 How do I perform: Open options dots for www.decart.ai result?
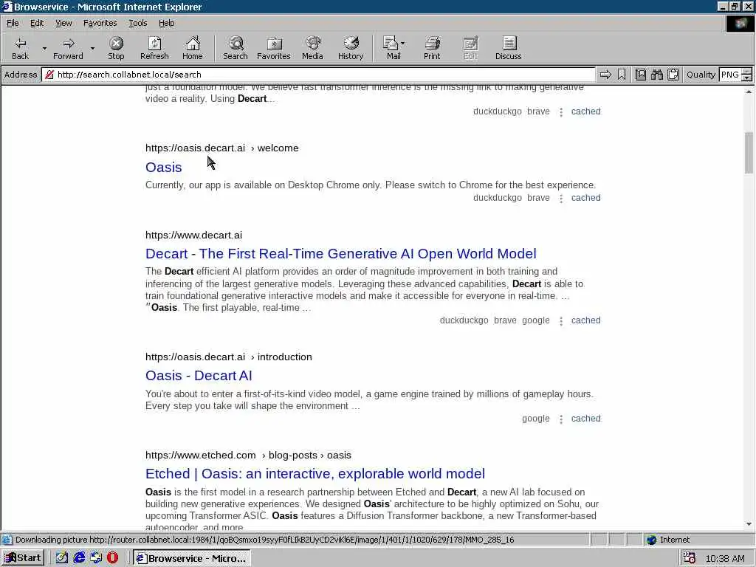click(x=561, y=320)
